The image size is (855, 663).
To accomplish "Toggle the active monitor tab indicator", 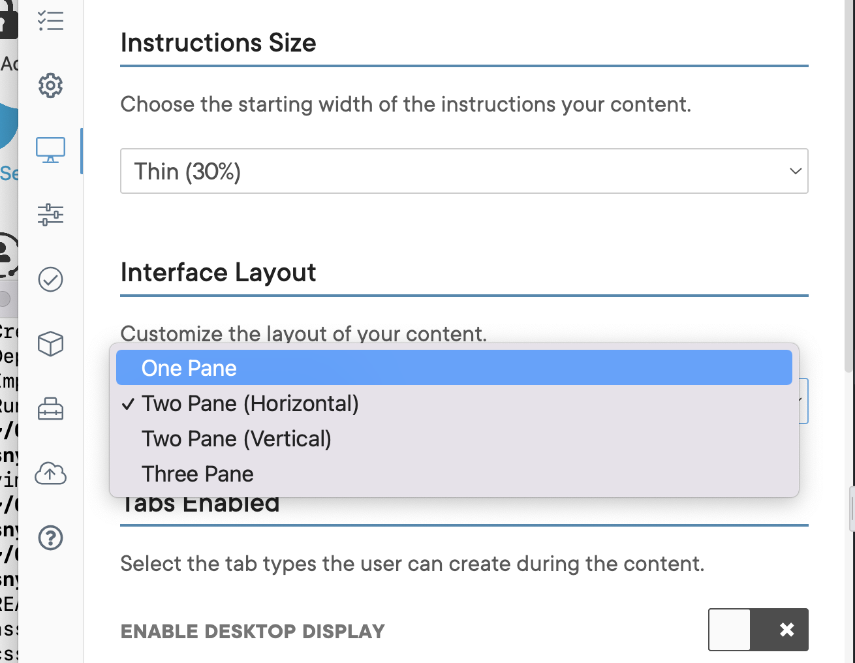I will 82,151.
